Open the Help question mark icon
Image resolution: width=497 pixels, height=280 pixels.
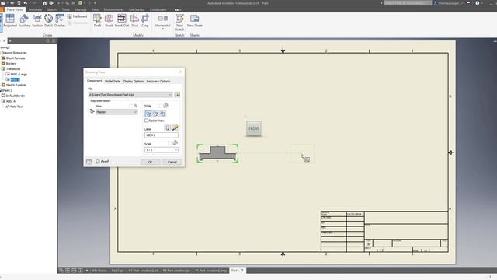coord(478,3)
